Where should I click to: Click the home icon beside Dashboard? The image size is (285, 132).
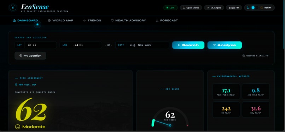pos(14,20)
